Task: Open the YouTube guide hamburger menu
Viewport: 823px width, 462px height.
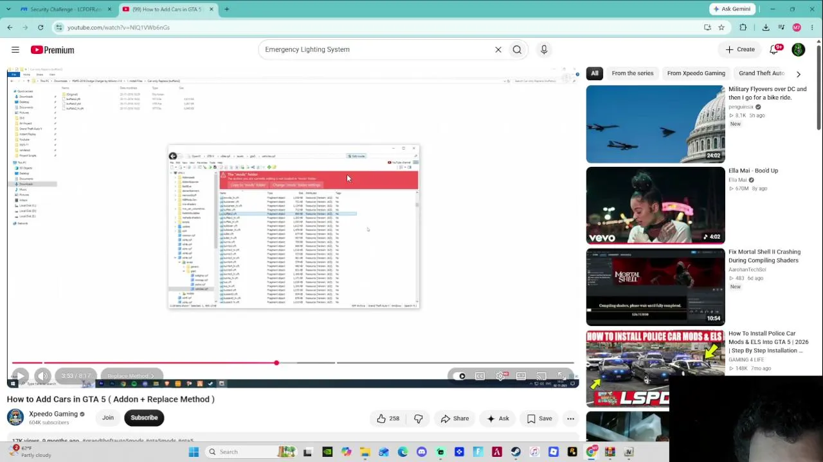Action: point(15,49)
